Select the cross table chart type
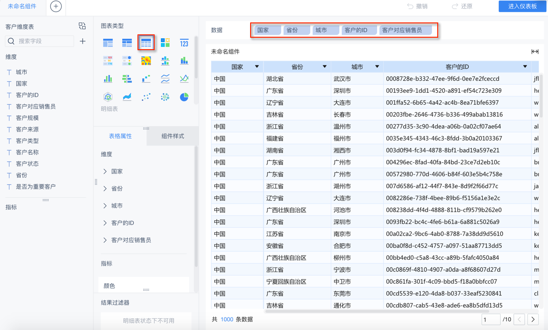The width and height of the screenshot is (548, 330). point(127,43)
